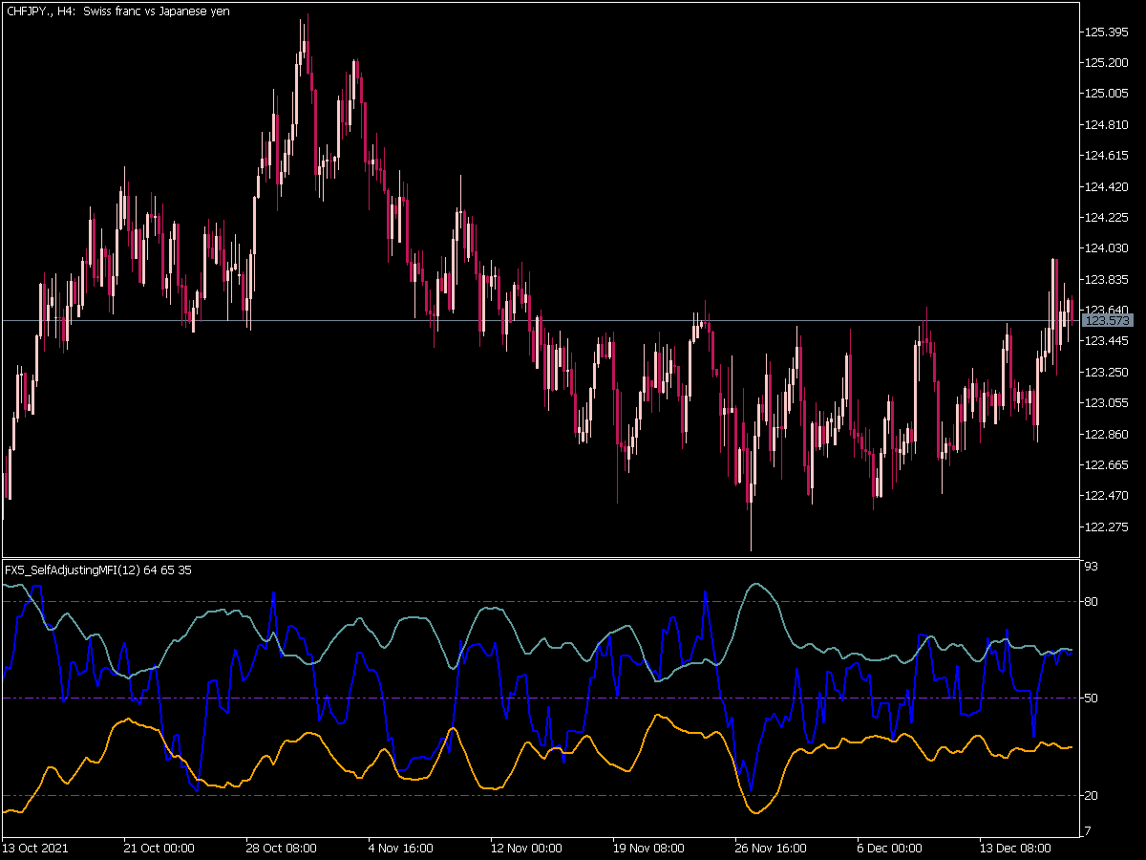Click the 123.250 price axis label

pos(1107,372)
